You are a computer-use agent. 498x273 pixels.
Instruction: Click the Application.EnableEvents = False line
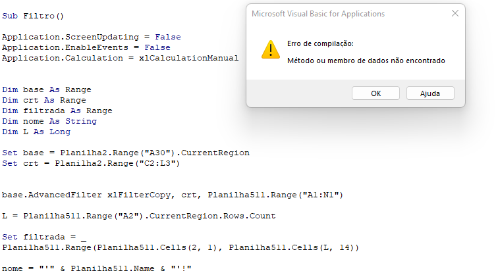click(x=86, y=47)
